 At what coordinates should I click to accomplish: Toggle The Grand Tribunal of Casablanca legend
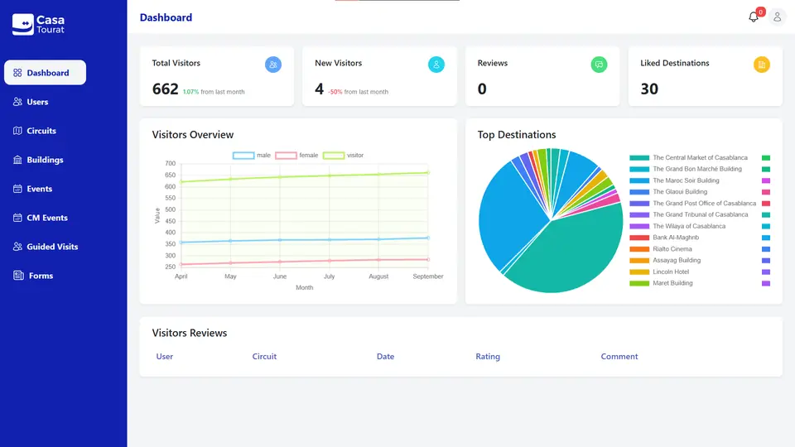click(x=688, y=215)
